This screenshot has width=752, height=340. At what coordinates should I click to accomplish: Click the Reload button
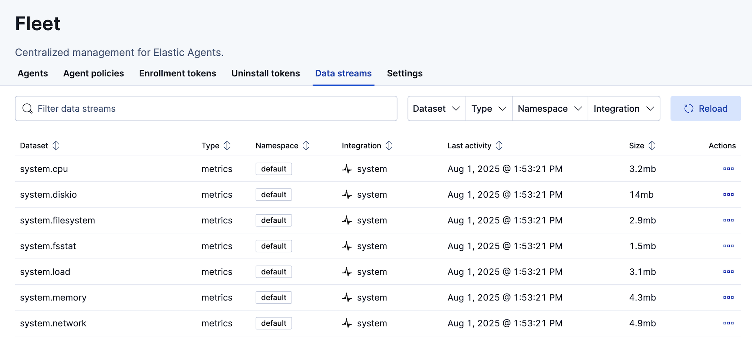[705, 108]
